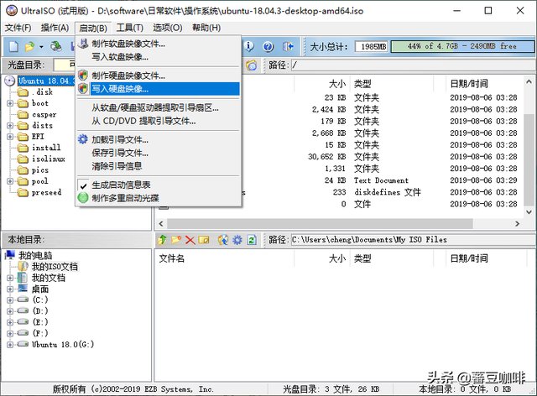Click the red X delete icon
Screen dimensions: 537x396
190,240
